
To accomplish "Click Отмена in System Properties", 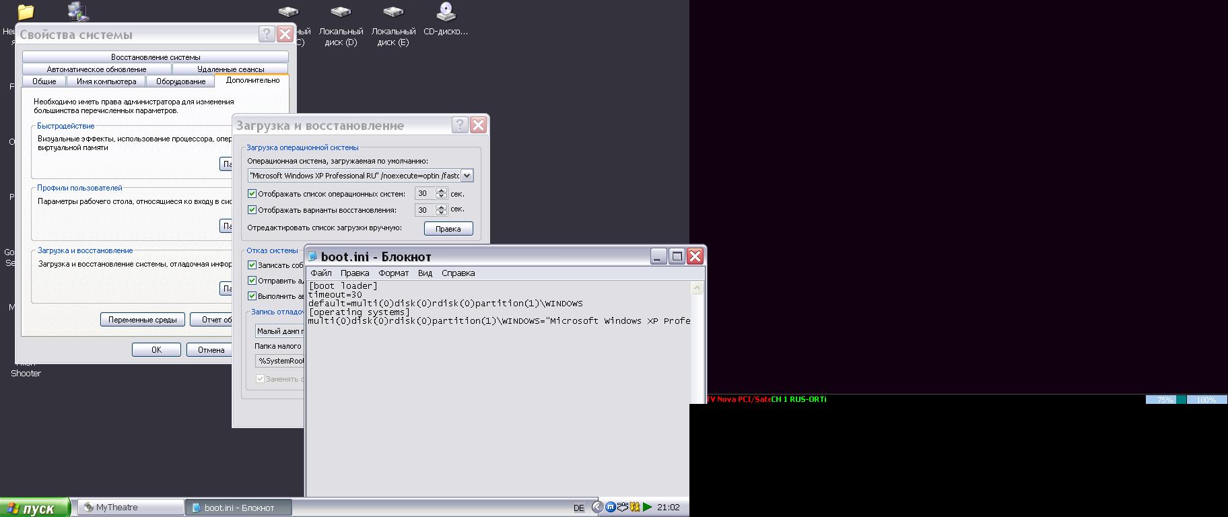I will pyautogui.click(x=209, y=350).
